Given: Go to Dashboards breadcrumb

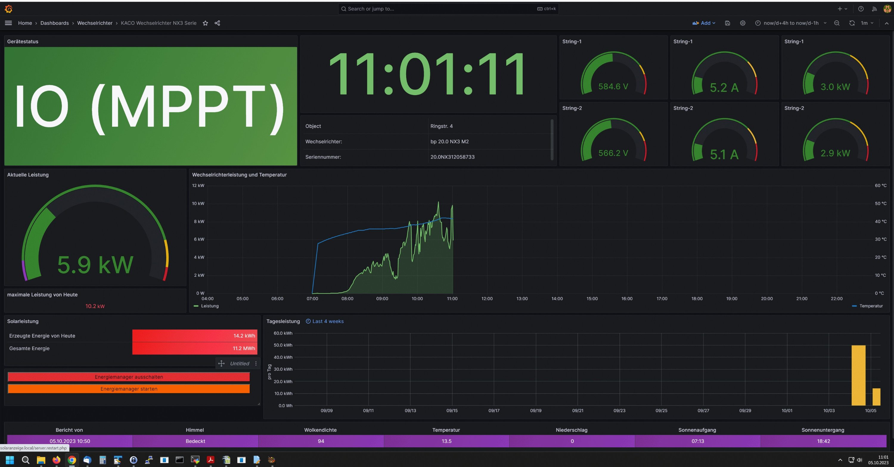Looking at the screenshot, I should pyautogui.click(x=55, y=23).
